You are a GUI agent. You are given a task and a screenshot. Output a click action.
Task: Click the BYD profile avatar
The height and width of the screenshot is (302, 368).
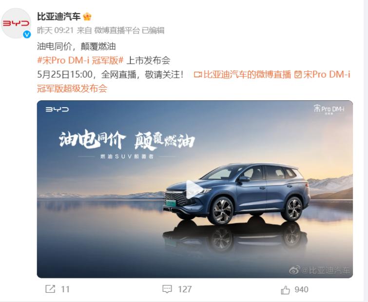pos(16,23)
